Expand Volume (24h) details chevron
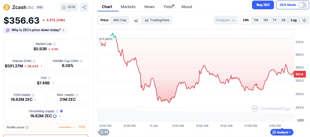310x137 pixels. [41, 66]
